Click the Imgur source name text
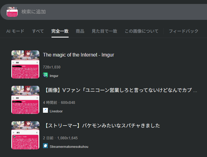The width and height of the screenshot is (207, 157). (54, 76)
